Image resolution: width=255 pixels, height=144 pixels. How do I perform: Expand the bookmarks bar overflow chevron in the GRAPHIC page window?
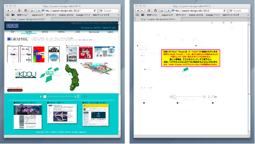click(x=118, y=15)
